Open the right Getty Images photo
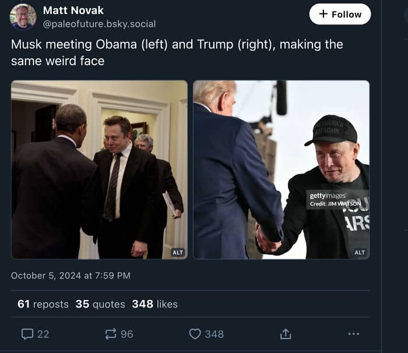Viewport: 408px width, 353px height. 281,169
